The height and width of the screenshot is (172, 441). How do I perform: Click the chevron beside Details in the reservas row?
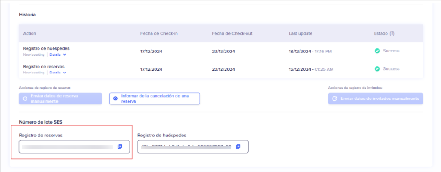[65, 73]
